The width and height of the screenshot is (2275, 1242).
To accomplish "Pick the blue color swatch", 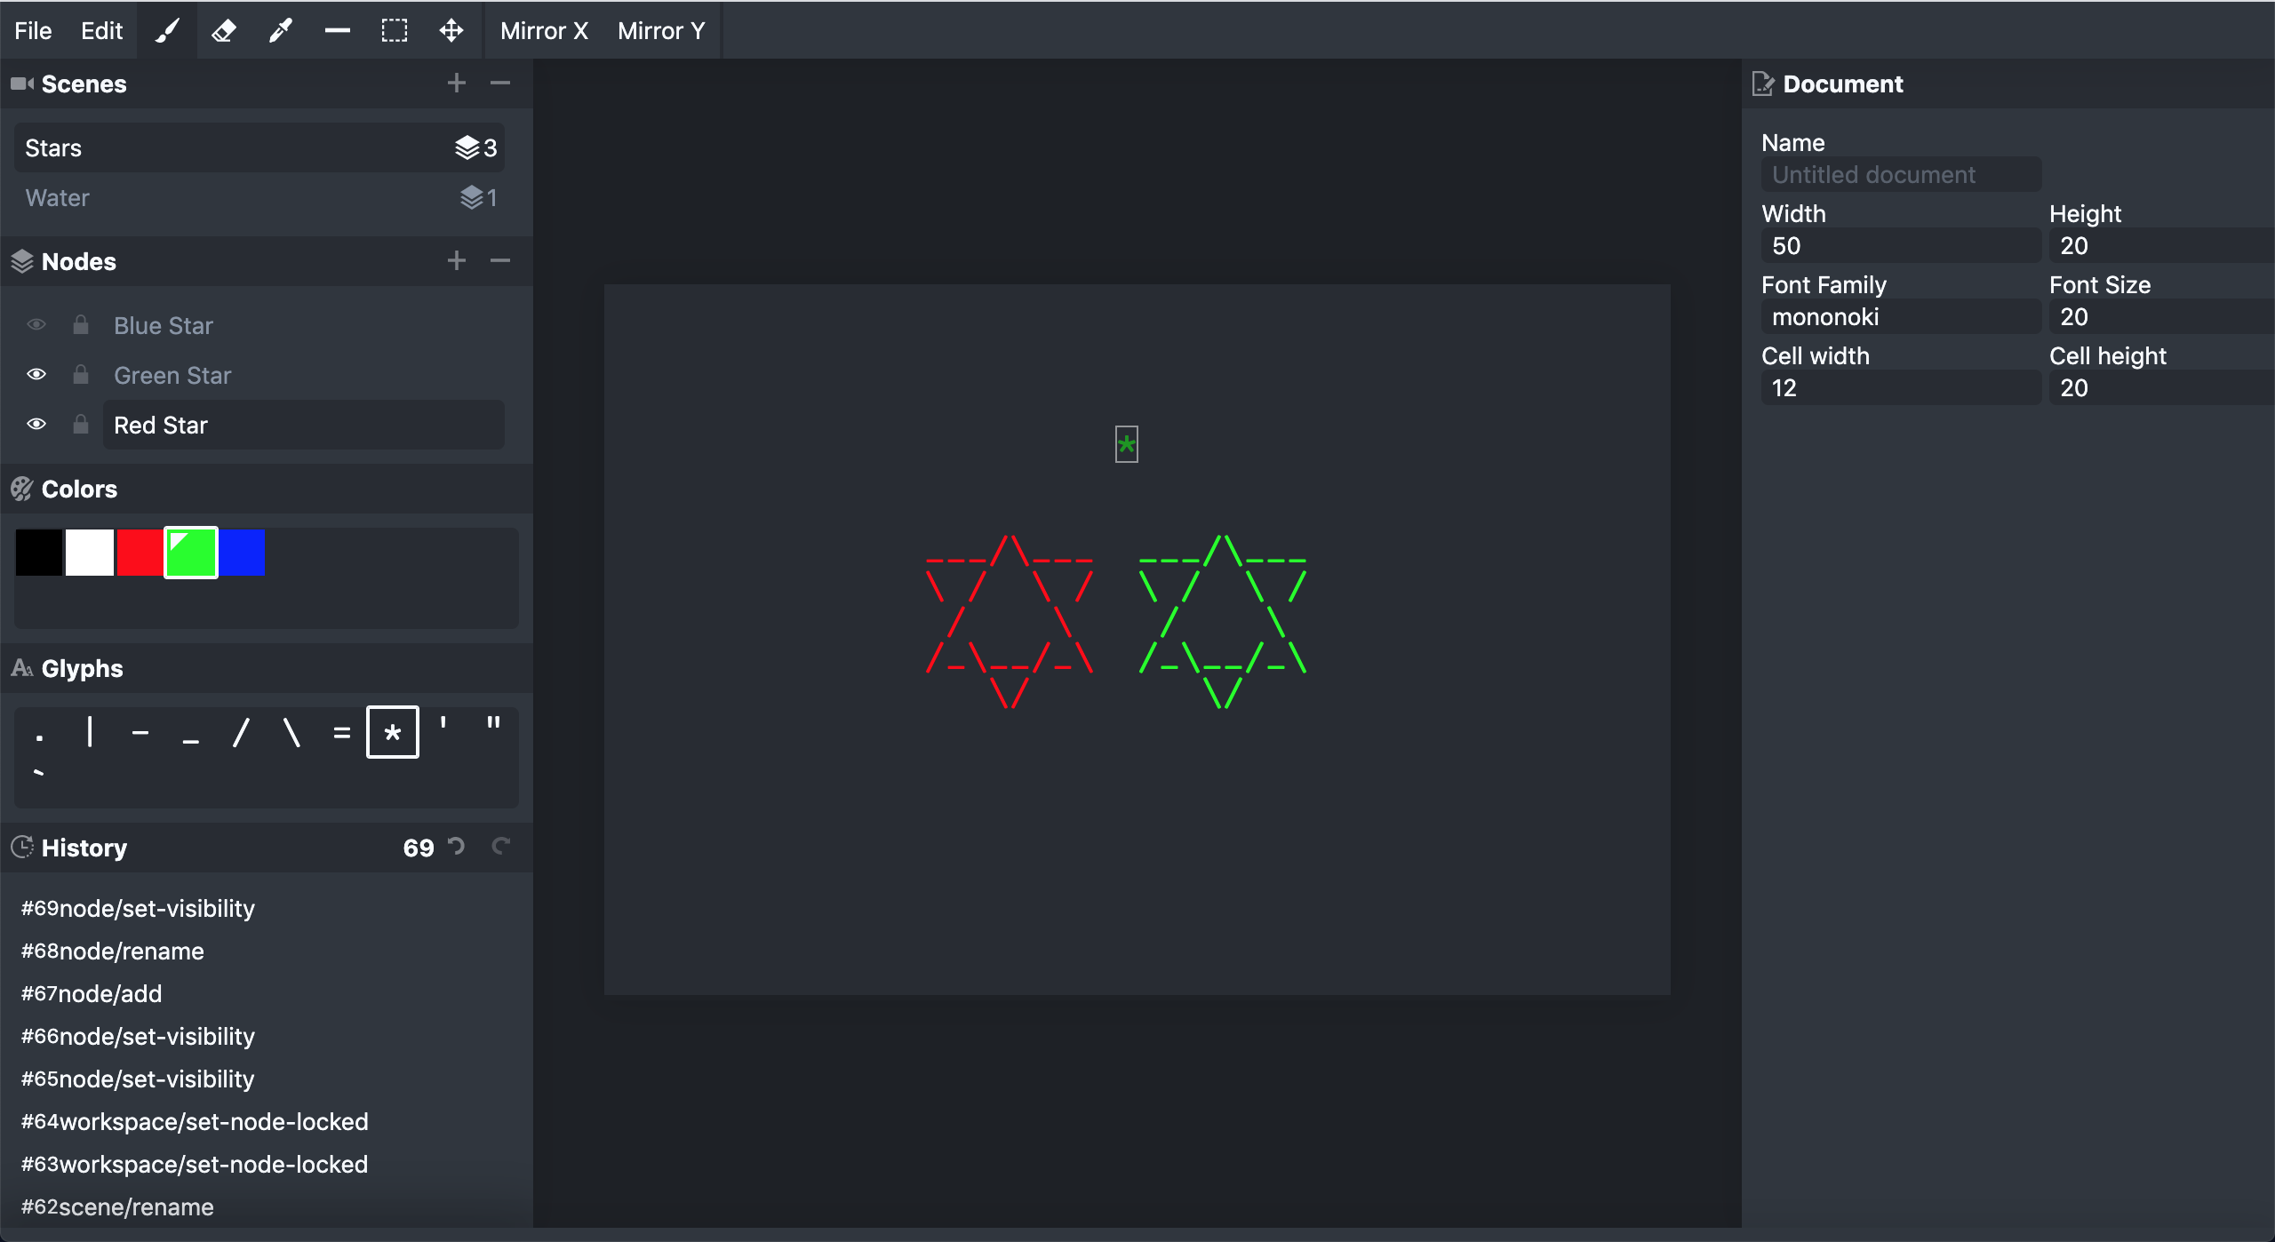I will click(x=242, y=553).
